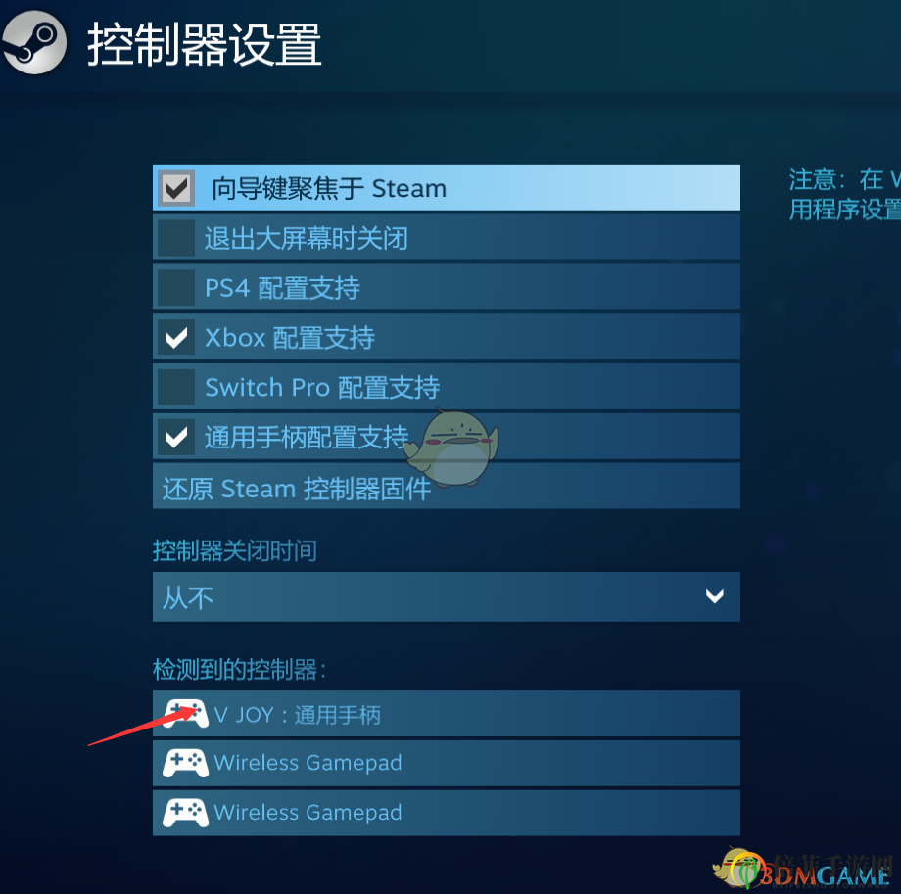Enable Switch Pro 配置支持 checkbox
Viewport: 901px width, 894px height.
176,387
